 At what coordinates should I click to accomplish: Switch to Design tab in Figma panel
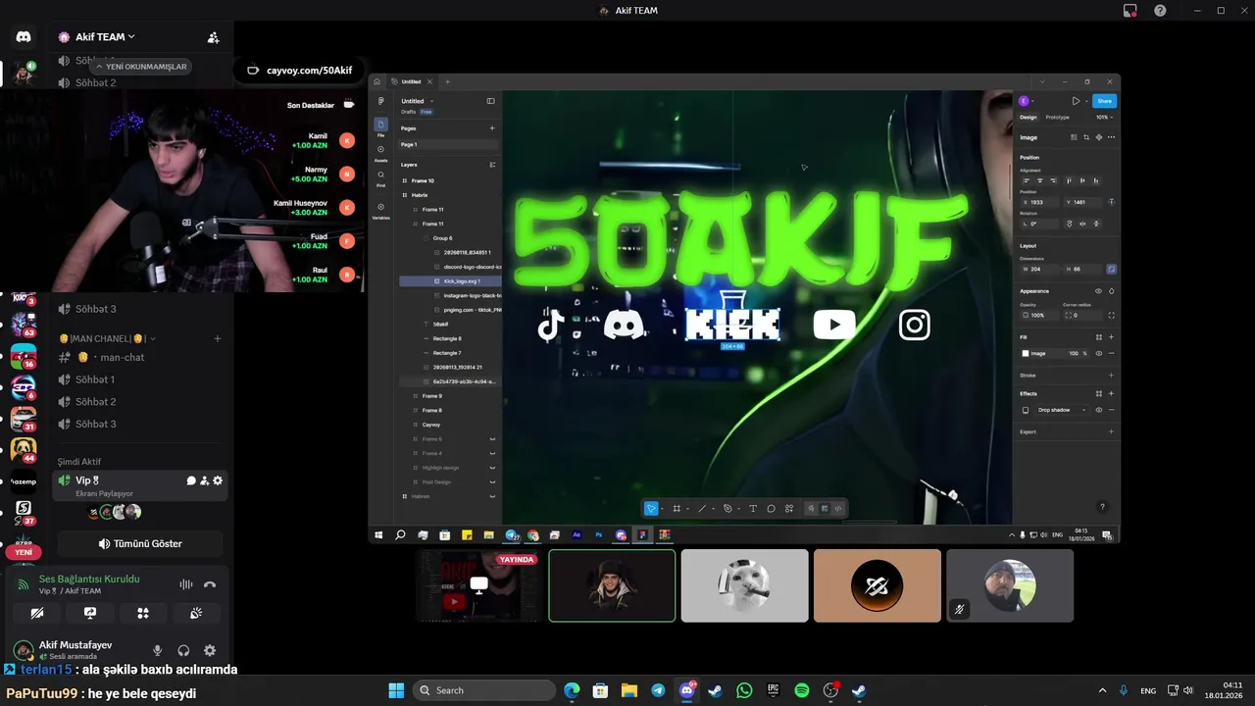1029,117
